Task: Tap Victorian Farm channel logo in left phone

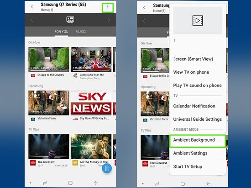Action: [33, 119]
